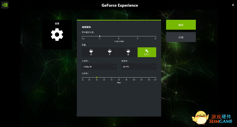Open the 设置 gear tile
The width and height of the screenshot is (237, 127).
[x=57, y=35]
